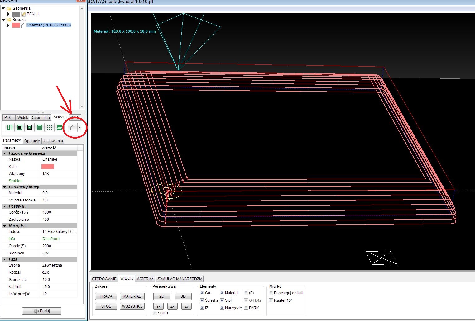This screenshot has height=321, width=475.
Task: Click the Chamfer curve icon in tree
Action: point(23,25)
